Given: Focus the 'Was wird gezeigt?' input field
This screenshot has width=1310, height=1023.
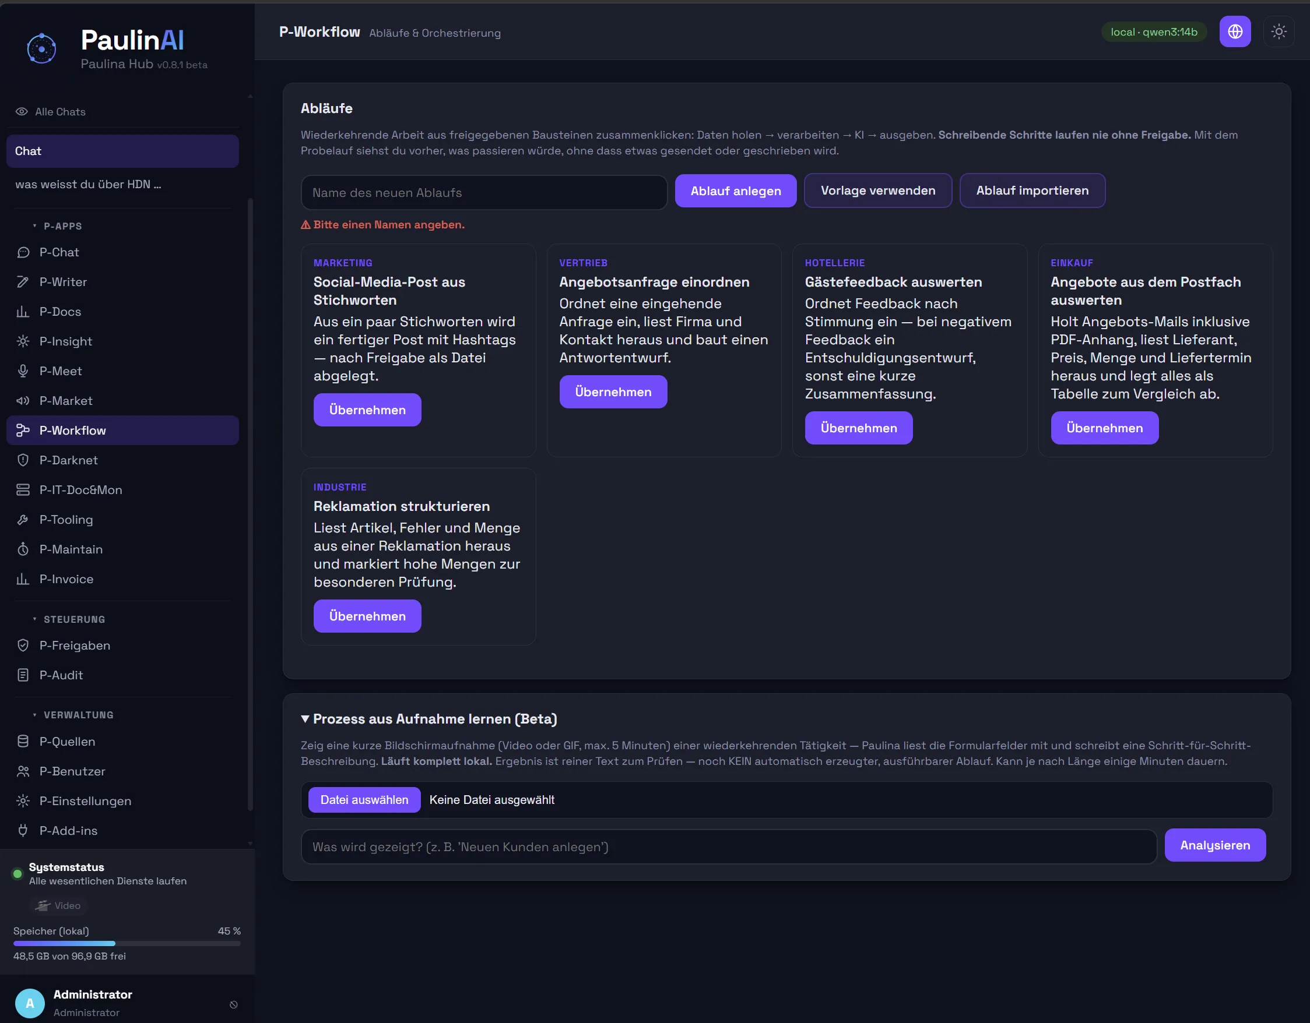Looking at the screenshot, I should click(x=728, y=847).
